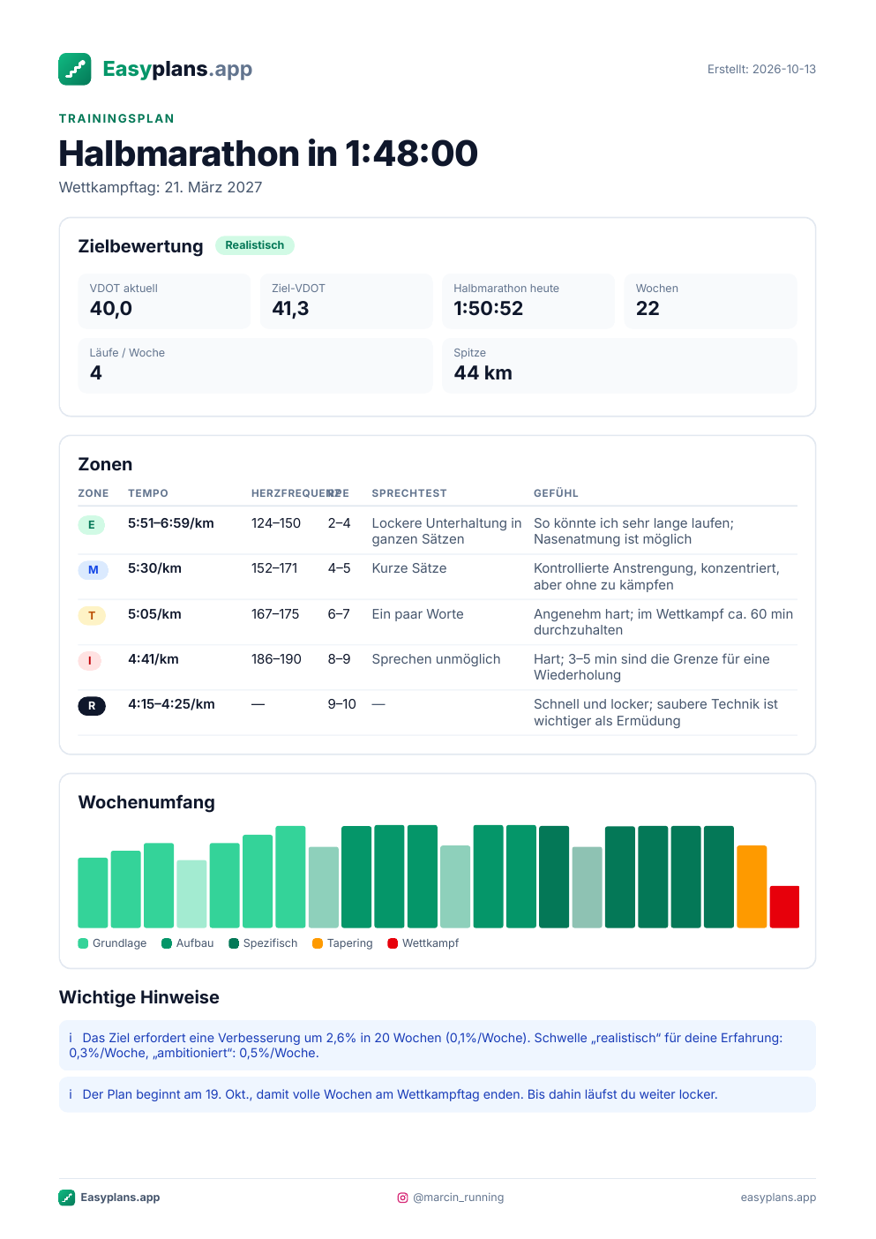Click the SPRECHTEST column header
Image resolution: width=876 pixels, height=1239 pixels.
click(x=409, y=493)
